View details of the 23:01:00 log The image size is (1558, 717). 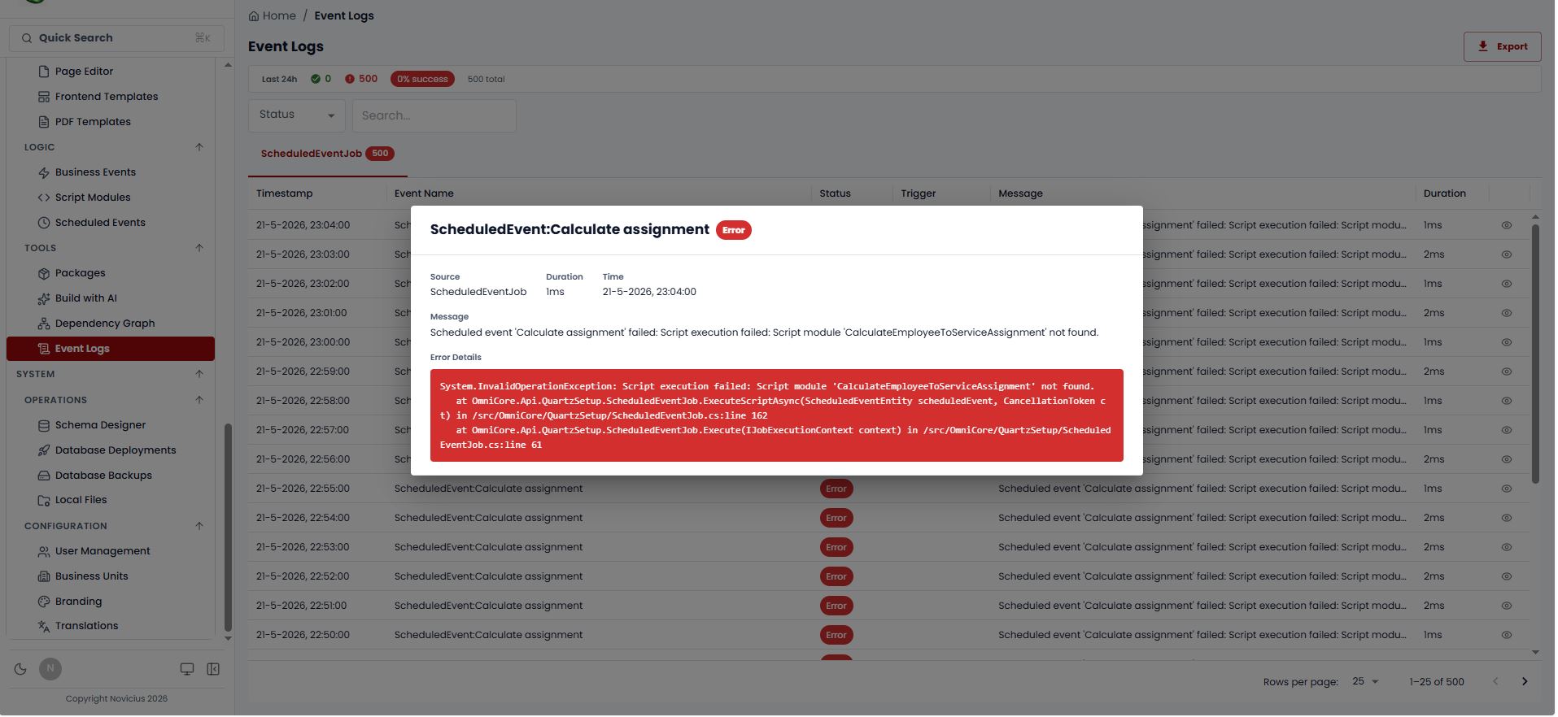click(1507, 313)
